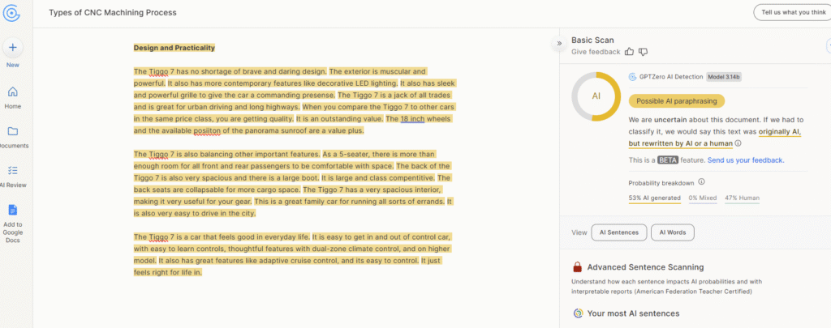Click info icon next to Probability breakdown
Screen dimensions: 831x328
click(x=701, y=182)
